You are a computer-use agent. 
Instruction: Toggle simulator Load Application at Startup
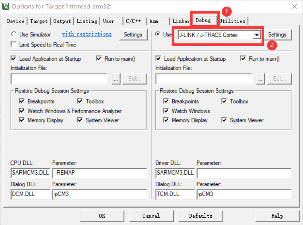(x=14, y=58)
